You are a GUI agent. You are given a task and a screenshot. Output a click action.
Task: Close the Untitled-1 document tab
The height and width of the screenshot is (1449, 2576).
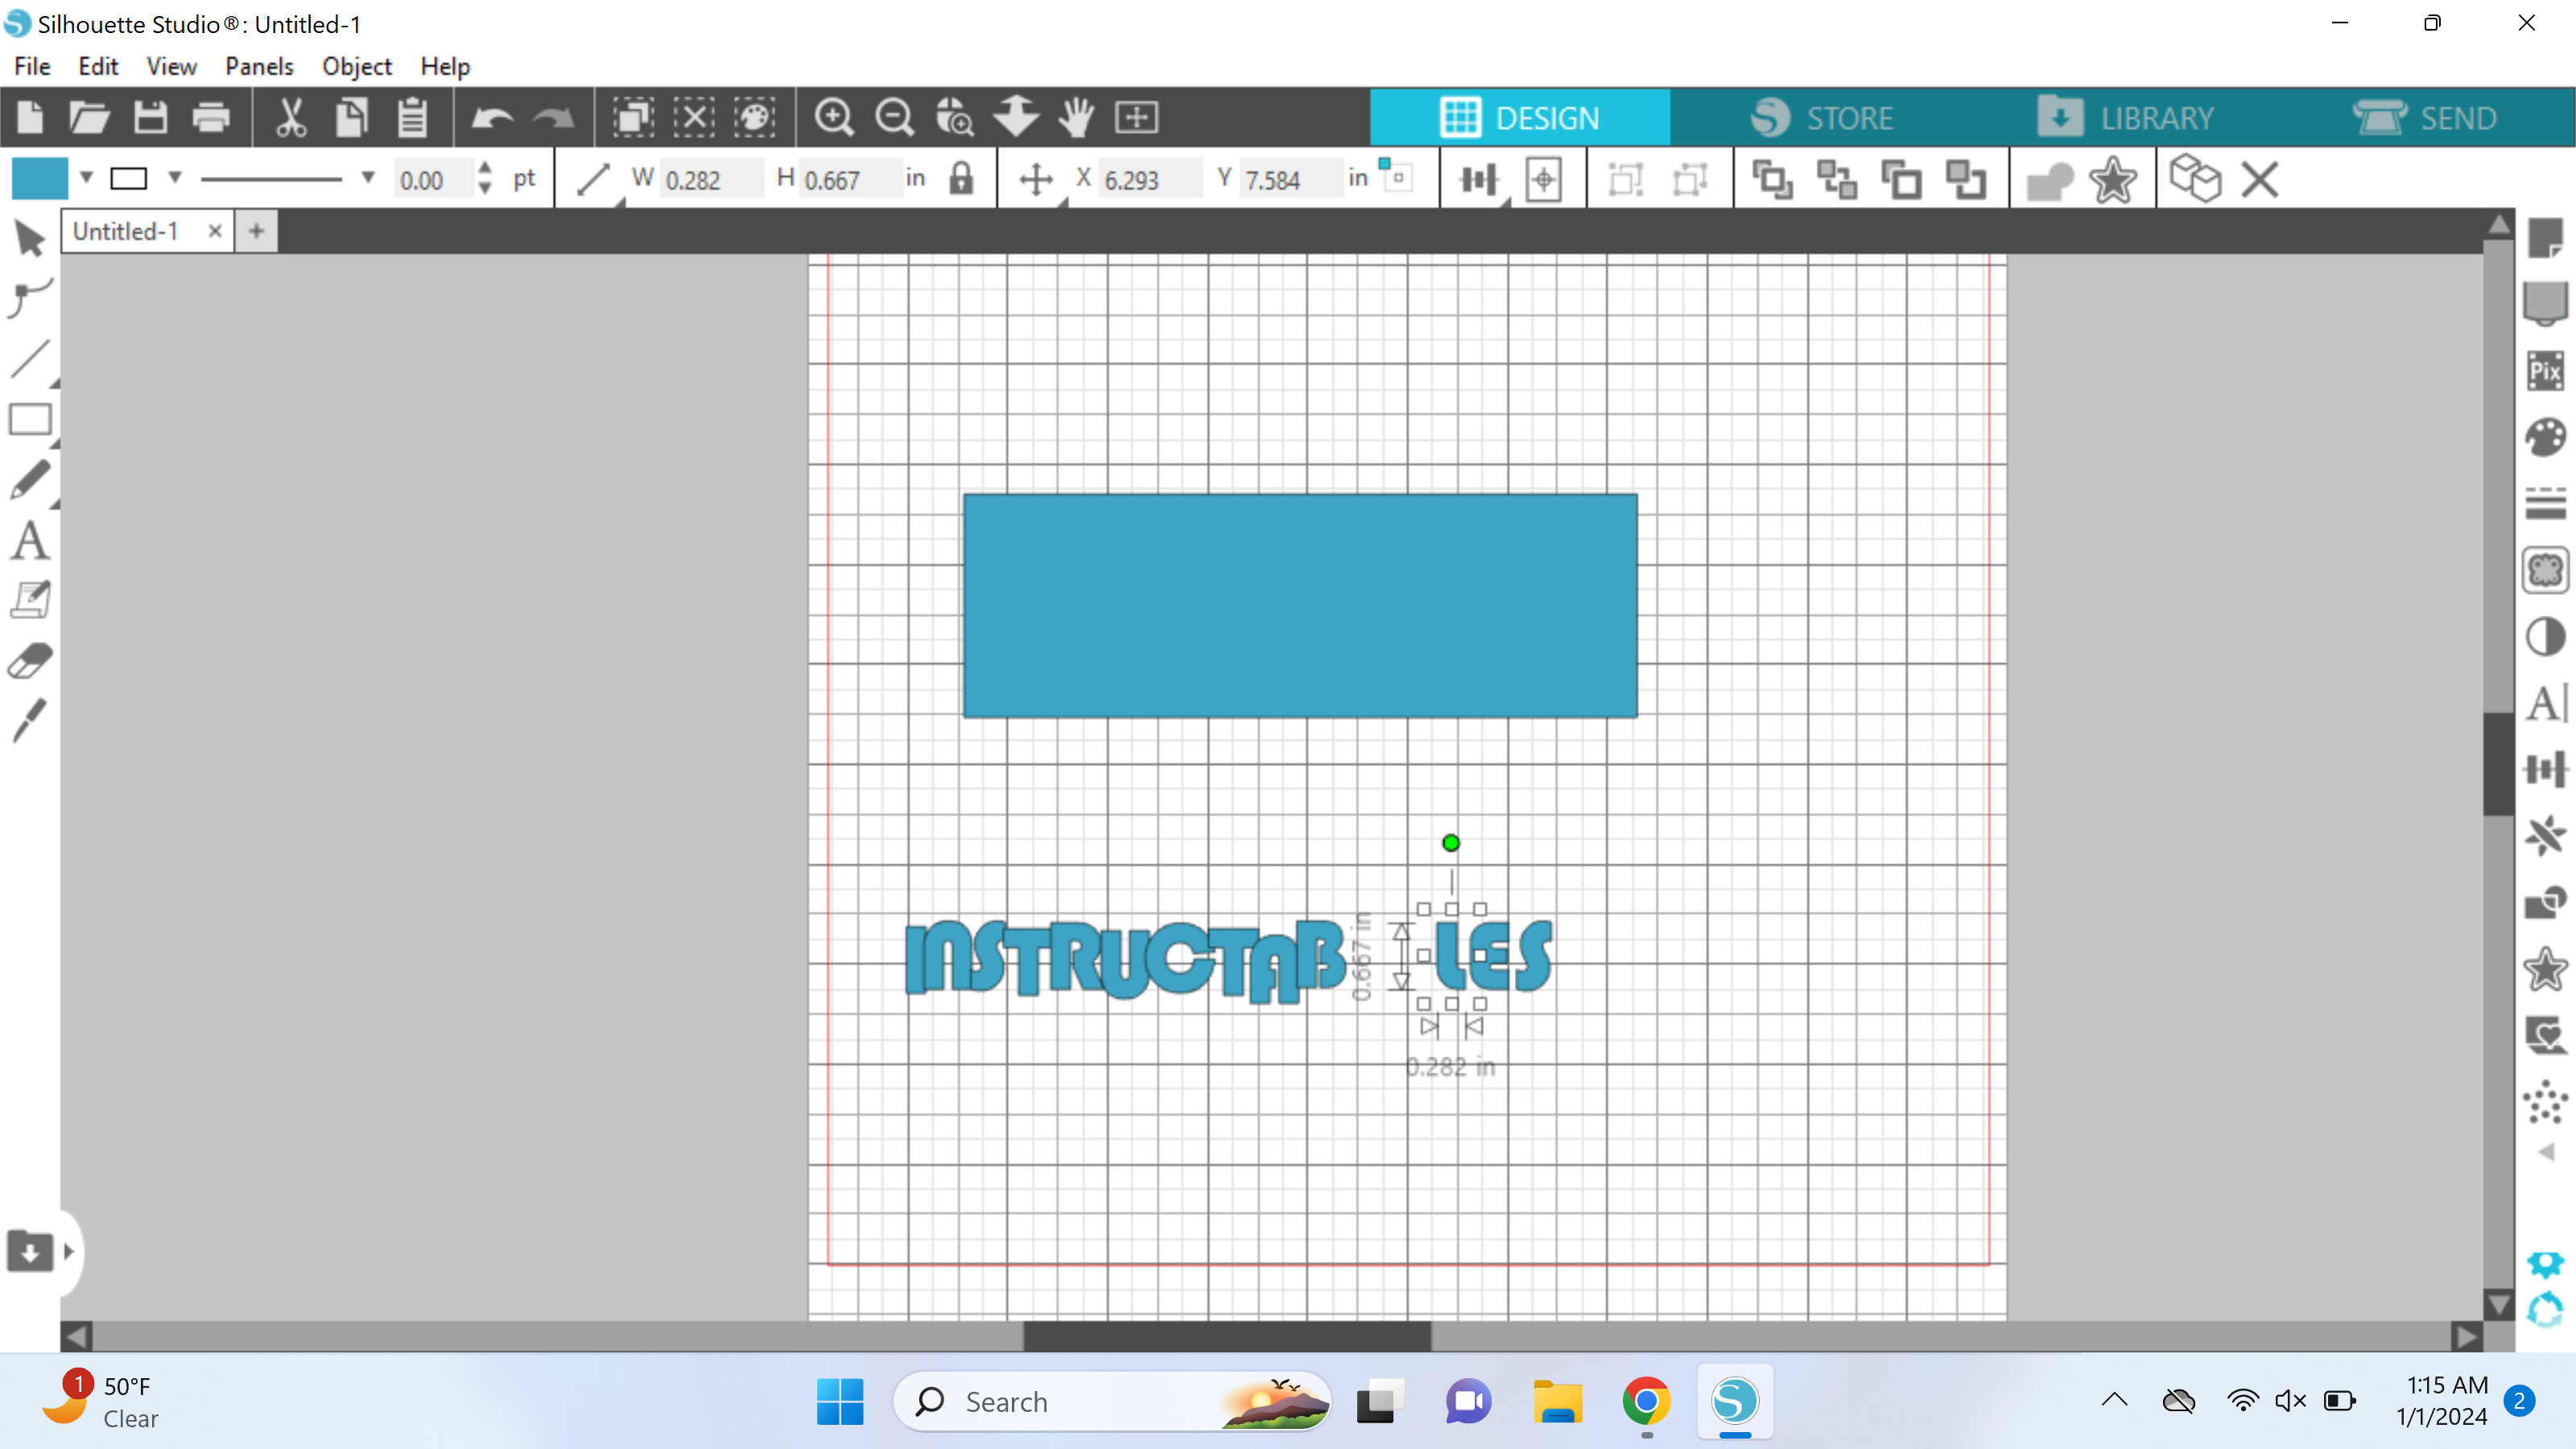coord(214,231)
